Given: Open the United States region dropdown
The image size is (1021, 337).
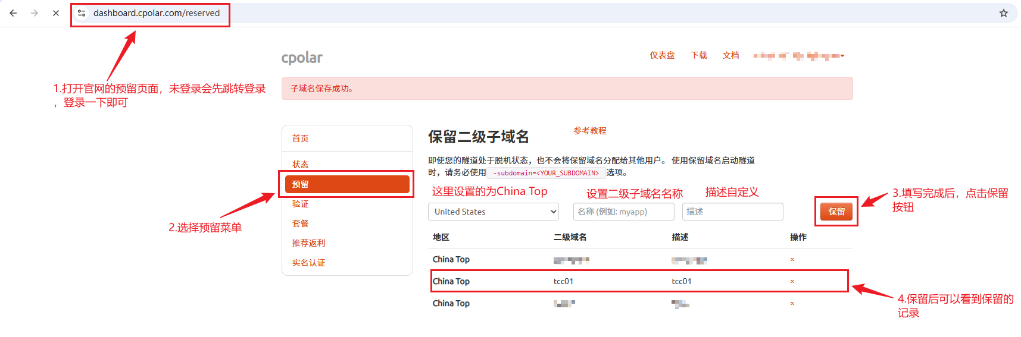Looking at the screenshot, I should [493, 212].
